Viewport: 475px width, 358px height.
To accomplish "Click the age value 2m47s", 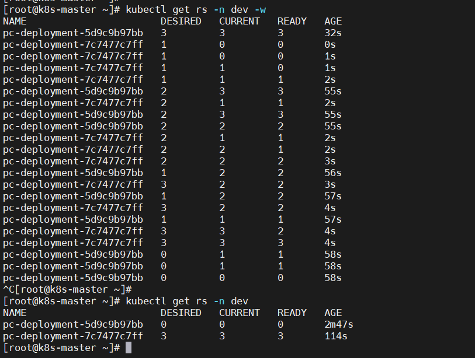I will pyautogui.click(x=339, y=324).
